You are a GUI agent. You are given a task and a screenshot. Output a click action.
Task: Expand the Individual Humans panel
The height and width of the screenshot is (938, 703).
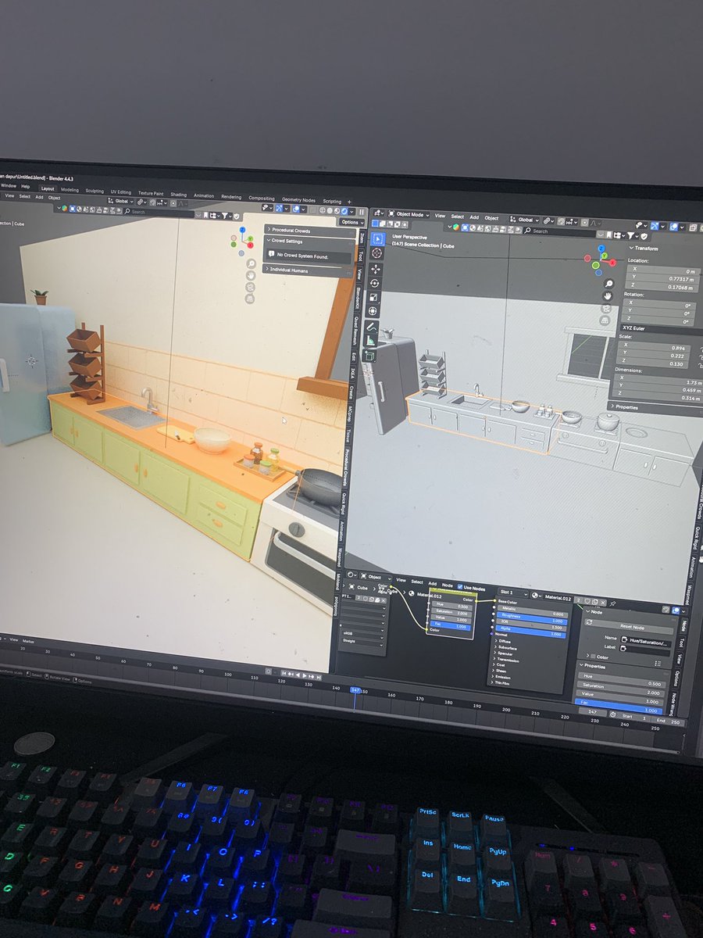pyautogui.click(x=309, y=270)
